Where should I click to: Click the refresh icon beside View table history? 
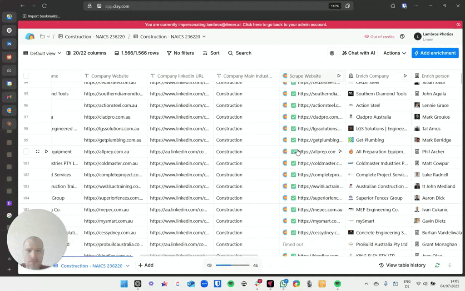point(437,265)
